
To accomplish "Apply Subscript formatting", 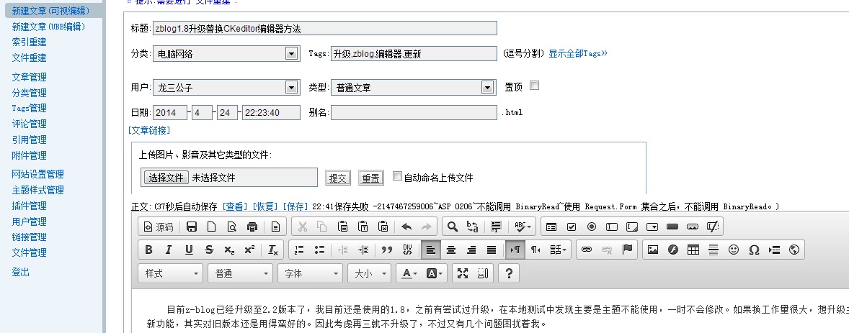I will point(229,250).
